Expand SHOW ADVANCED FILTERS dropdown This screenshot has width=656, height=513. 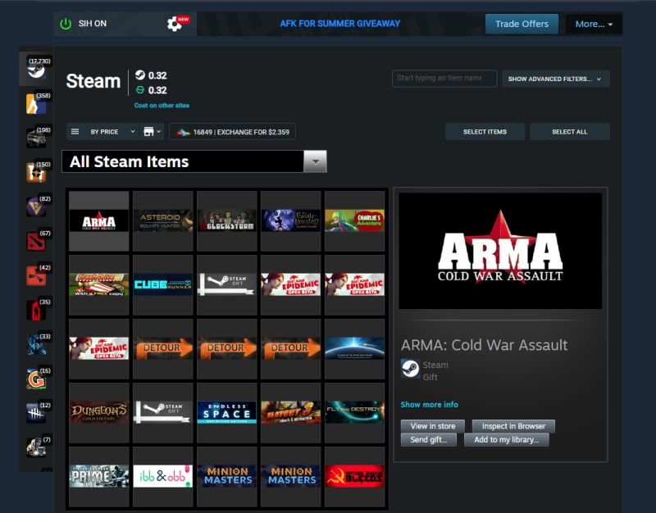tap(556, 79)
